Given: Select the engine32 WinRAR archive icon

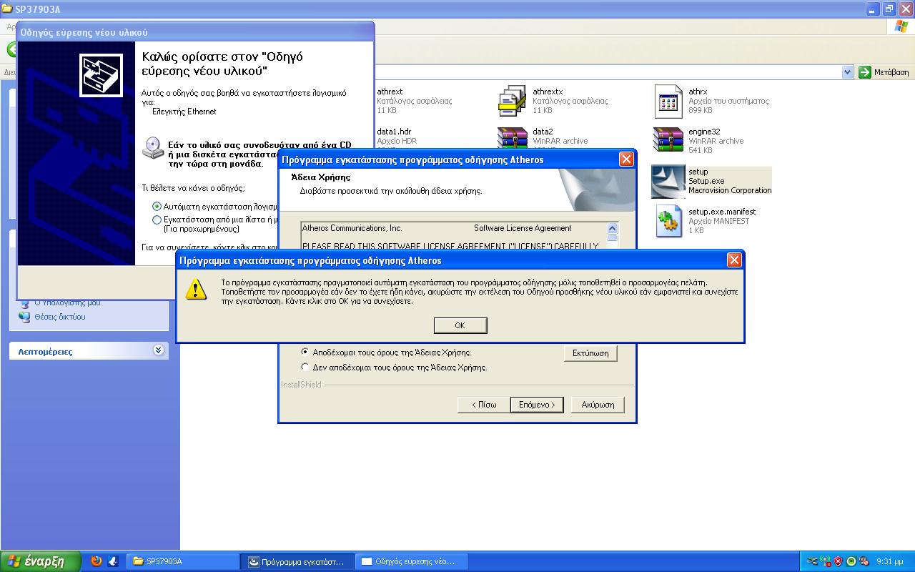Looking at the screenshot, I should 668,140.
